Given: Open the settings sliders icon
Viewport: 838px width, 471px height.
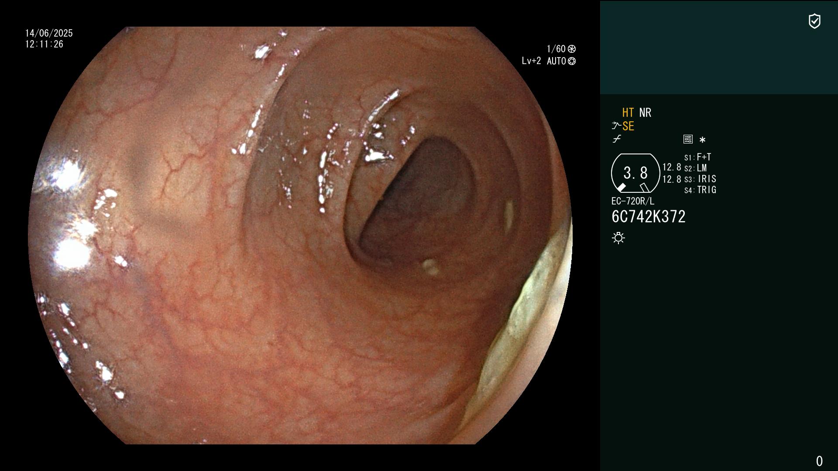Looking at the screenshot, I should 688,139.
